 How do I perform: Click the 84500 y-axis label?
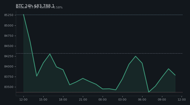pos(9,46)
